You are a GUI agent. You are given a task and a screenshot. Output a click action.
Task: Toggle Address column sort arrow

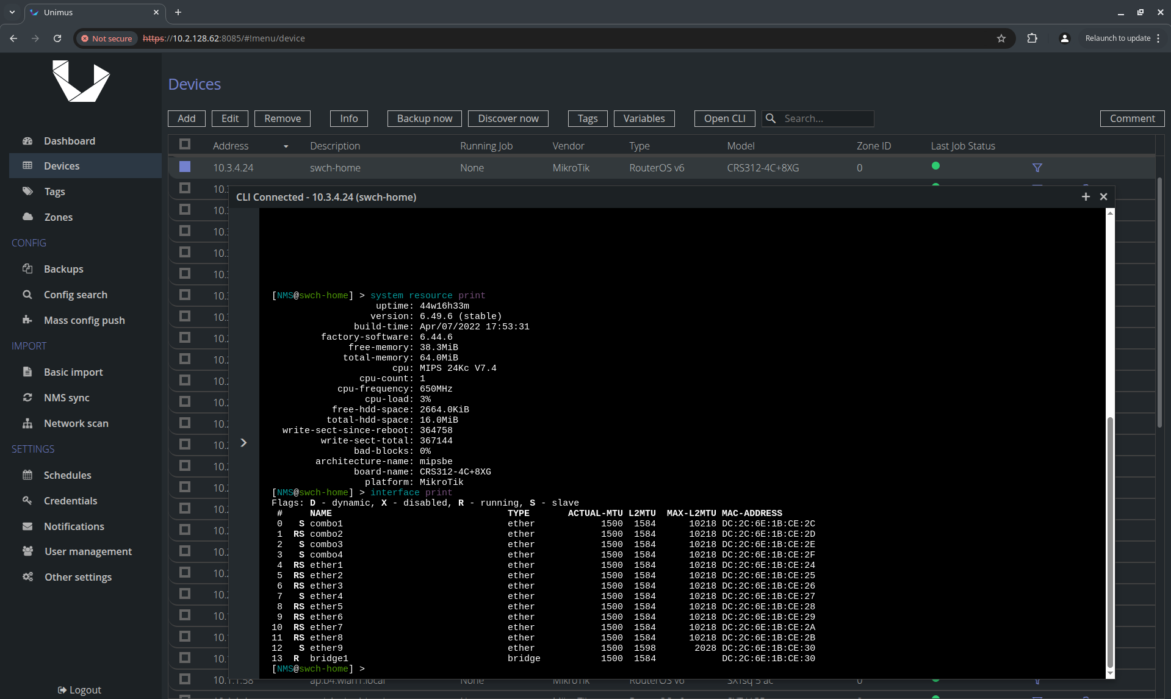click(286, 146)
